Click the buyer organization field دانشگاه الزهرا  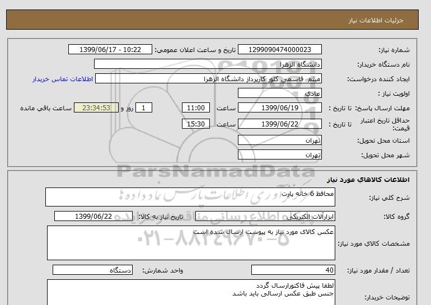pyautogui.click(x=208, y=64)
